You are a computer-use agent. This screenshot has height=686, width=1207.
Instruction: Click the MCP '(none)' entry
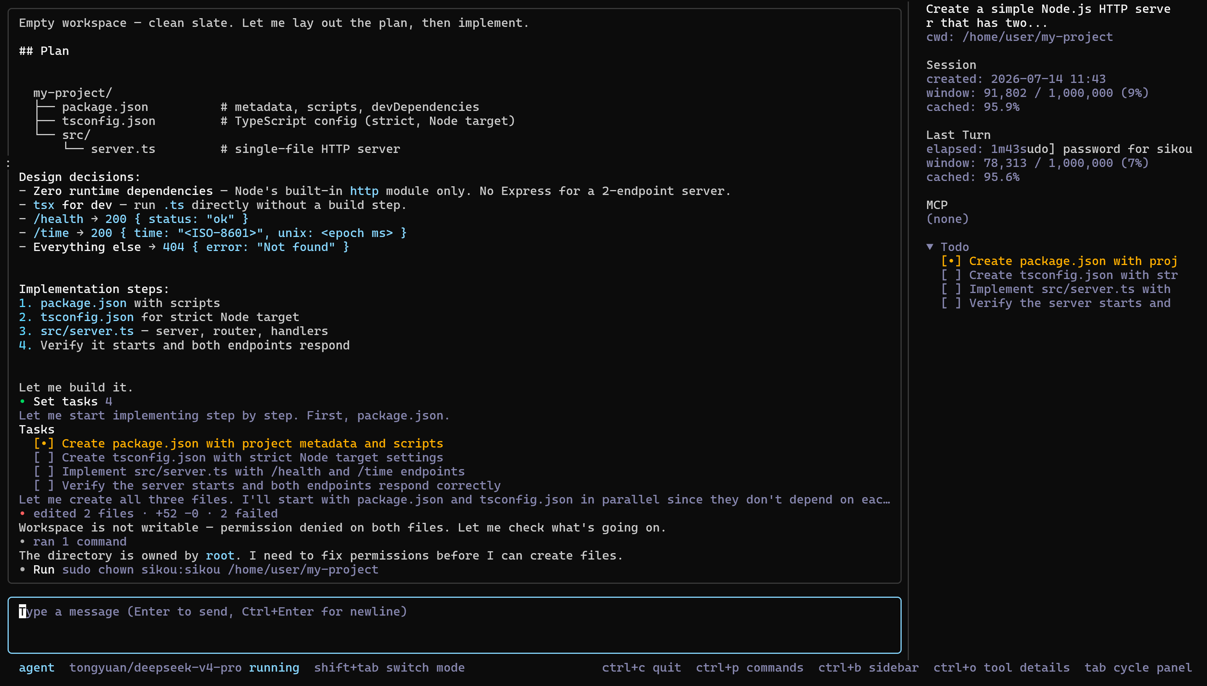point(948,220)
